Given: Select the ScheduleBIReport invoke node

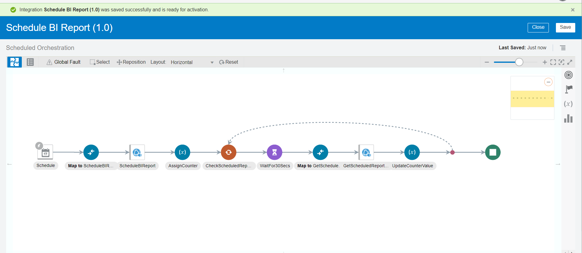Looking at the screenshot, I should (x=137, y=152).
